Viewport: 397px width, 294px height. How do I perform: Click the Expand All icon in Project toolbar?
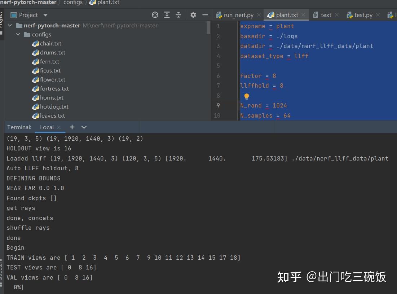click(x=167, y=15)
